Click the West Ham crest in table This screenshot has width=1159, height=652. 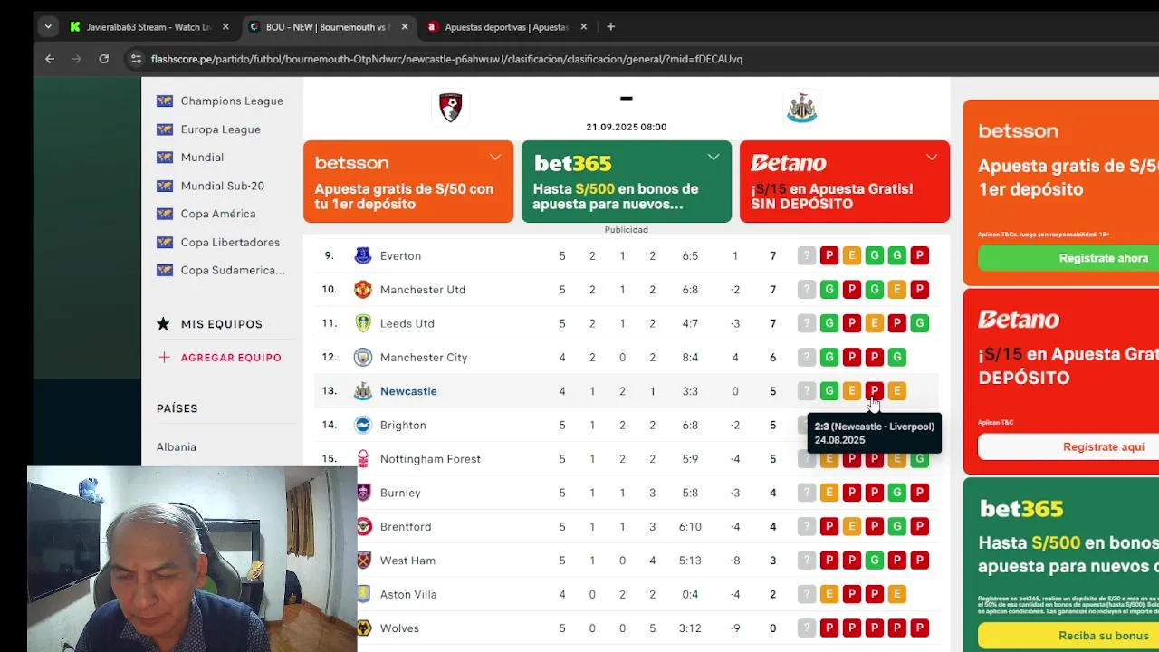tap(363, 560)
